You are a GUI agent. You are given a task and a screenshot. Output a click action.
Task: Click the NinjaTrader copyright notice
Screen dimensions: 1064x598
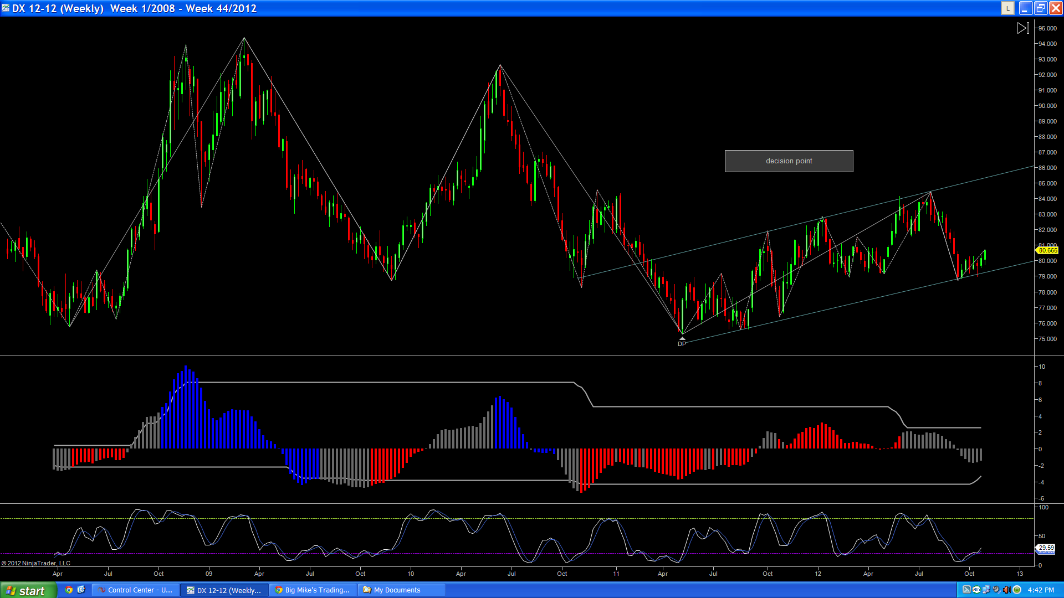click(36, 563)
